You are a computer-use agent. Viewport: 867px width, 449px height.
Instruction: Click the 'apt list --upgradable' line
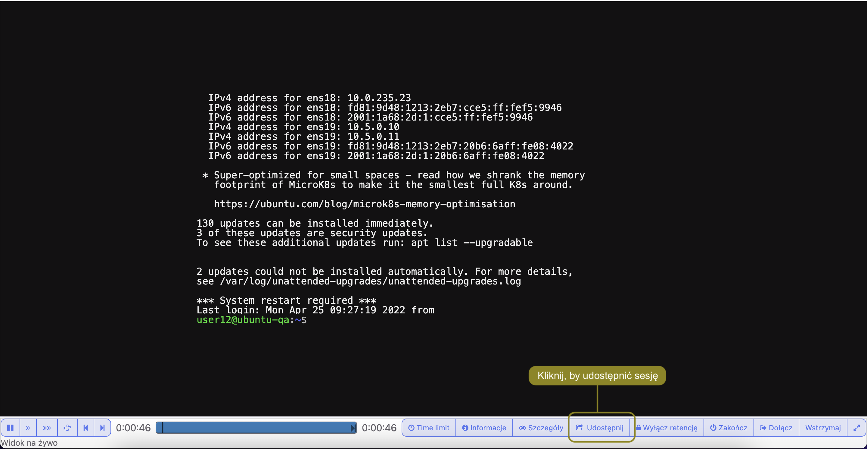(x=365, y=243)
